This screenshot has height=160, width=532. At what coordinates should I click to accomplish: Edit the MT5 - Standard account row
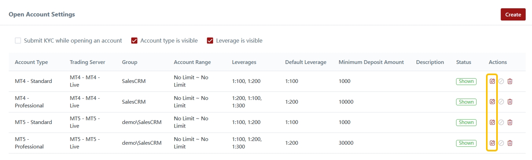pyautogui.click(x=492, y=122)
